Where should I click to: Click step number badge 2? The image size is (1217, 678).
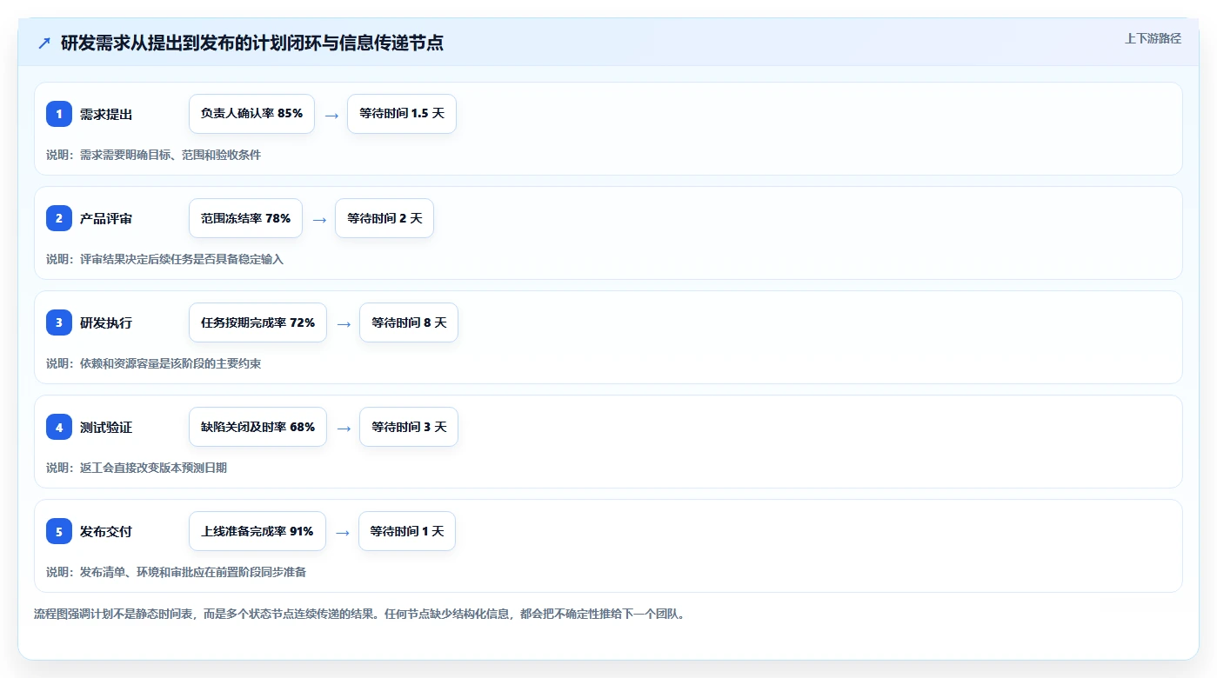pyautogui.click(x=59, y=218)
